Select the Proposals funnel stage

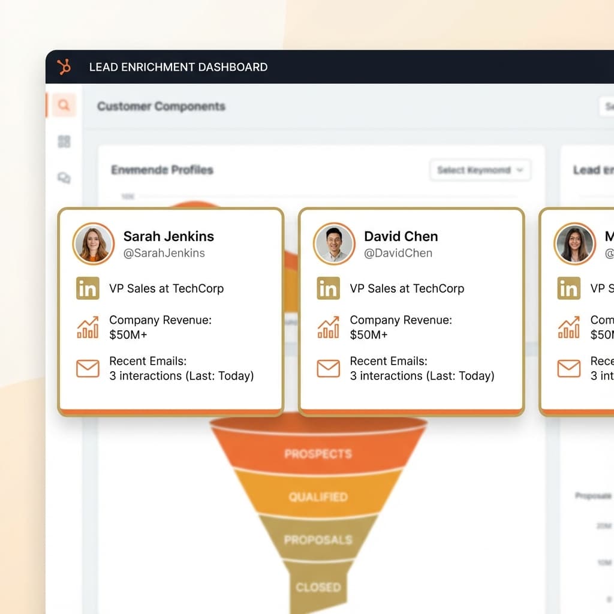click(318, 540)
